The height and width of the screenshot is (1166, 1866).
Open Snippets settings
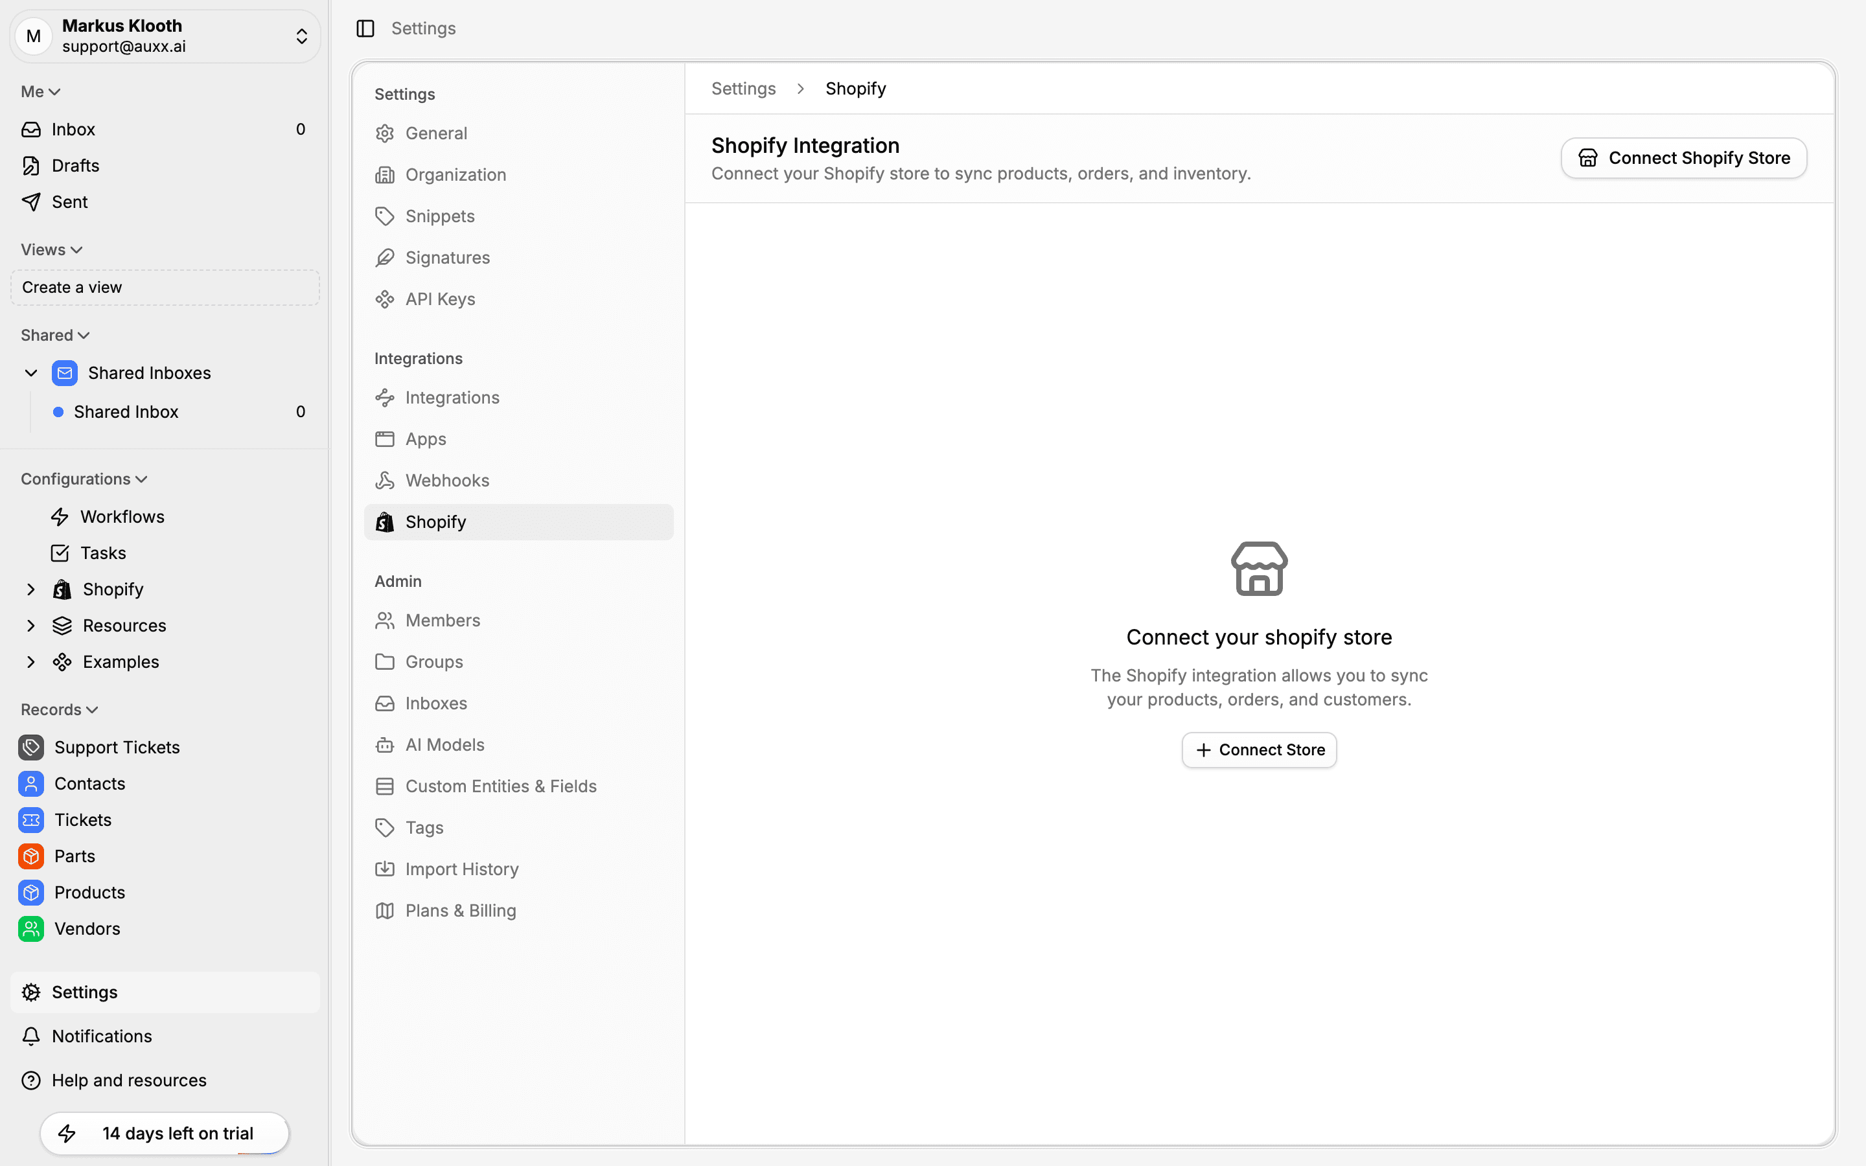pos(518,217)
